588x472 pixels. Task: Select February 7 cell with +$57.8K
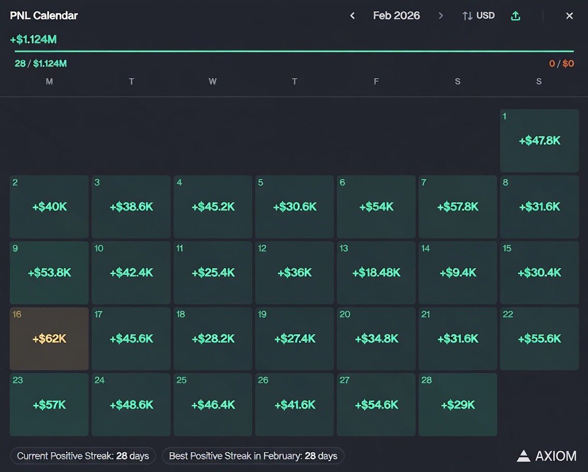[x=458, y=207]
